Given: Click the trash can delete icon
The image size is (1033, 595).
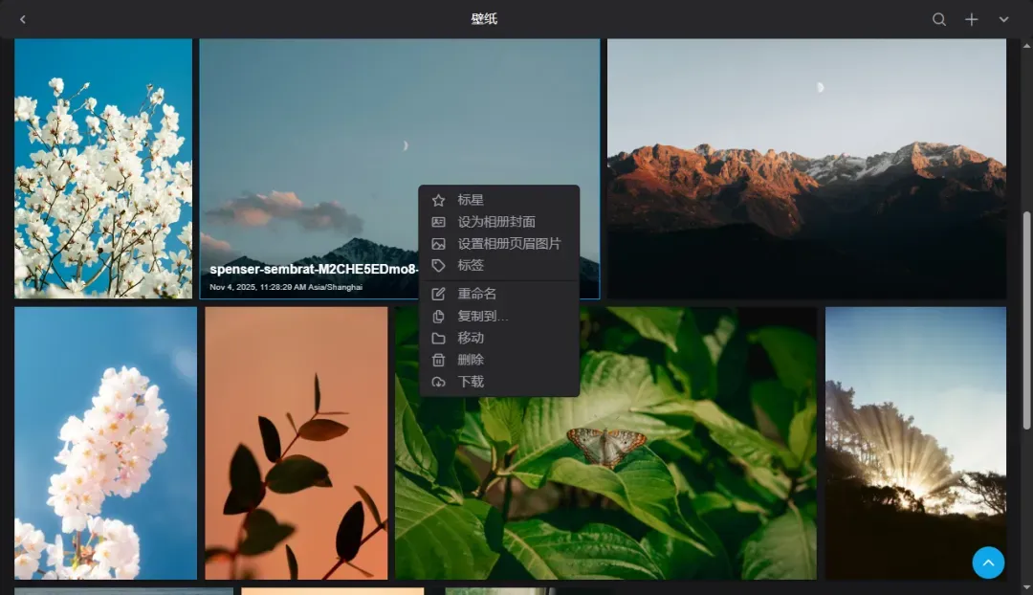Looking at the screenshot, I should coord(439,360).
